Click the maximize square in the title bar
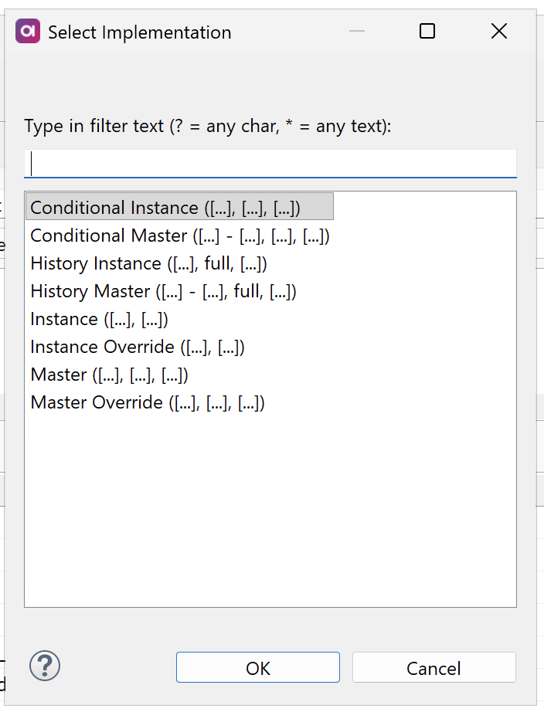Viewport: 544px width, 712px height. [427, 31]
